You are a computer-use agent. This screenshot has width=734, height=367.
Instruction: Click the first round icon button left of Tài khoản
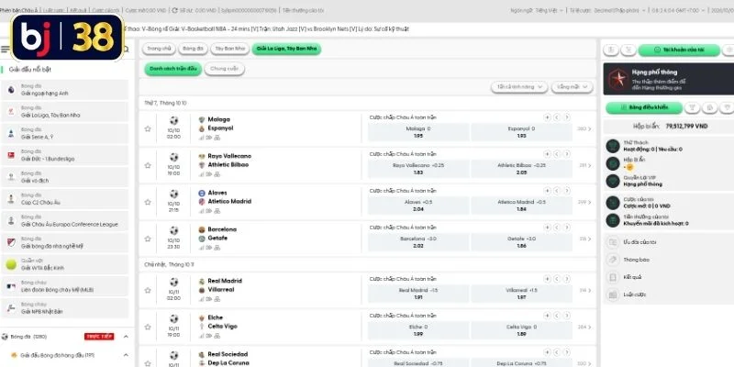pyautogui.click(x=611, y=50)
